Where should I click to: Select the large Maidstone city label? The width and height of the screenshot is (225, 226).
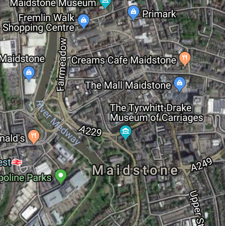(135, 170)
